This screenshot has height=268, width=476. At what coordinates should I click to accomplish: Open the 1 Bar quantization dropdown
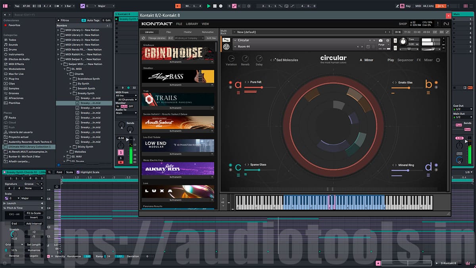70,6
